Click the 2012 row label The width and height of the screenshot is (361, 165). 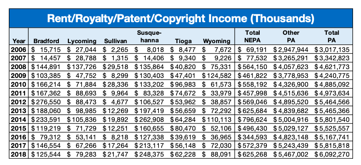coord(19,102)
